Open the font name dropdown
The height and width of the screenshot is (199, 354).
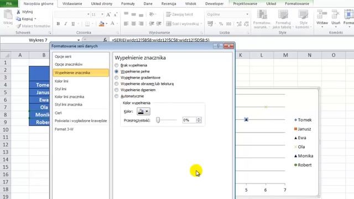88,14
